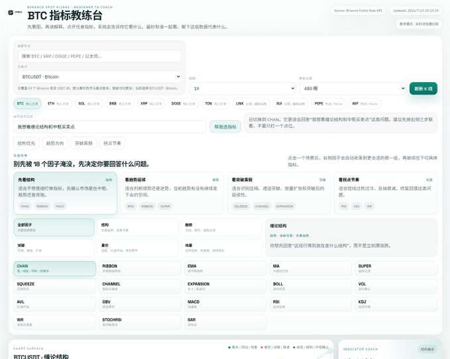Select the CHANNEL indicator card

pos(140,286)
